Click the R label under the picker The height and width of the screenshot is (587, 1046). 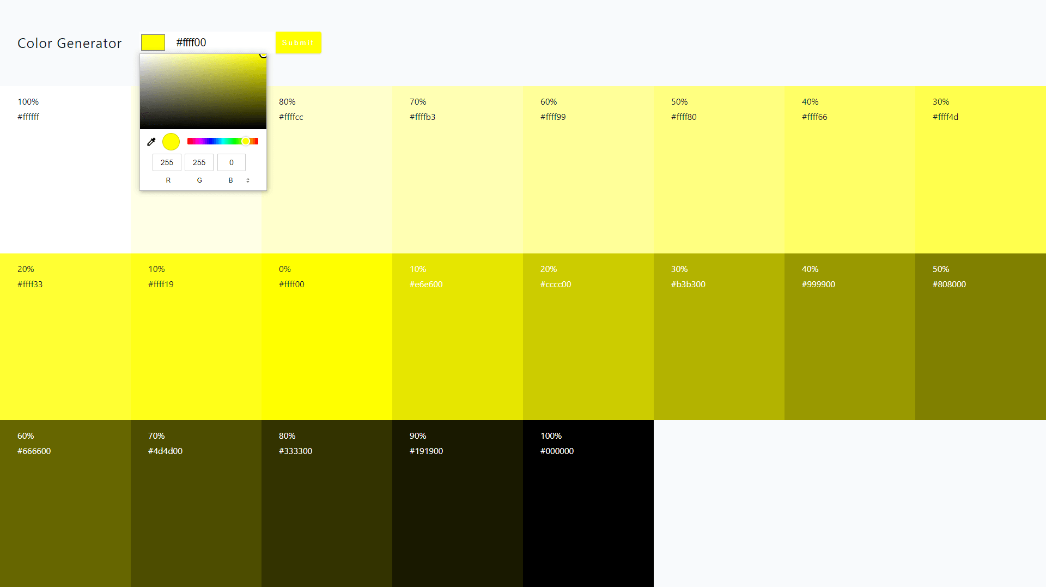(168, 180)
